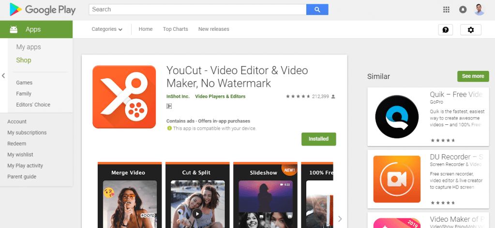Open Editors' Choice in sidebar
Viewport: 495px width, 228px height.
tap(33, 105)
